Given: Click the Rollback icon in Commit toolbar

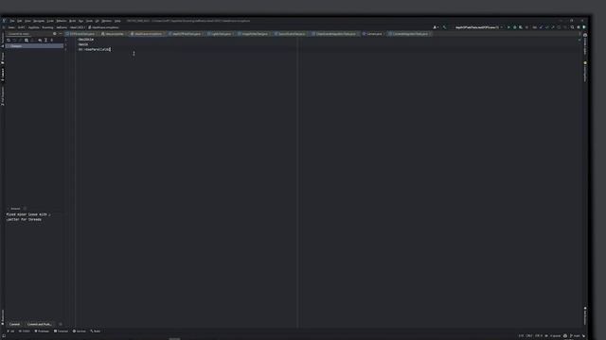Looking at the screenshot, I should (x=15, y=40).
